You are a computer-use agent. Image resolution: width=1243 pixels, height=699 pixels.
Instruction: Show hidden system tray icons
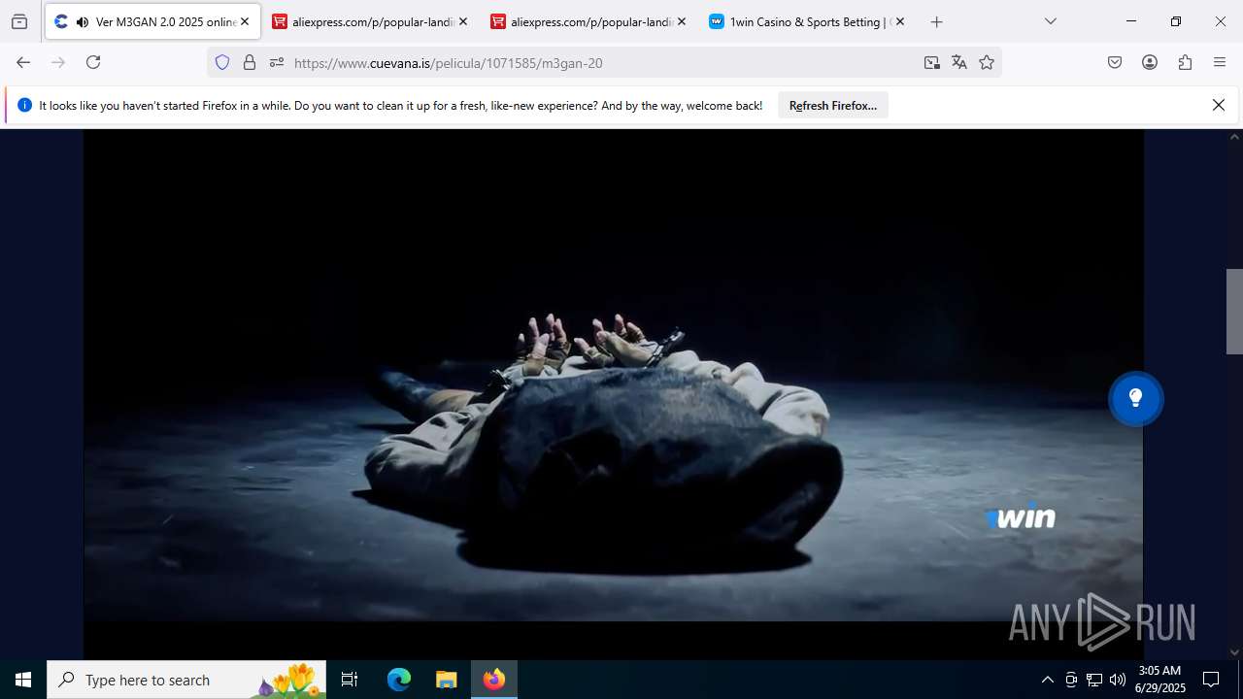coord(1047,680)
